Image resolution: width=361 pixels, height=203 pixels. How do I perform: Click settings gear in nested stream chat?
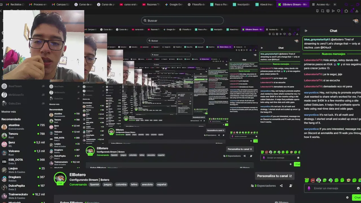(x=291, y=164)
